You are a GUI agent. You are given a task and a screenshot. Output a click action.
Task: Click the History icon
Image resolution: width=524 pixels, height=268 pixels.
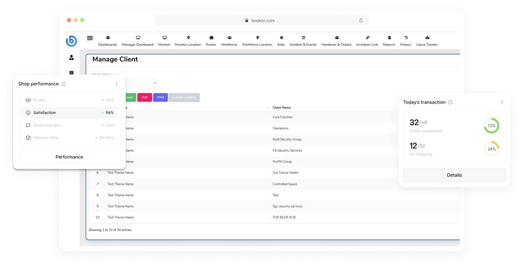click(406, 38)
